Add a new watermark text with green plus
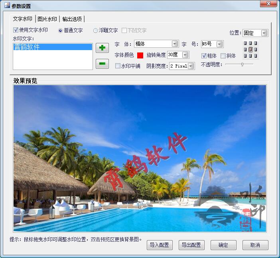 [x=102, y=48]
